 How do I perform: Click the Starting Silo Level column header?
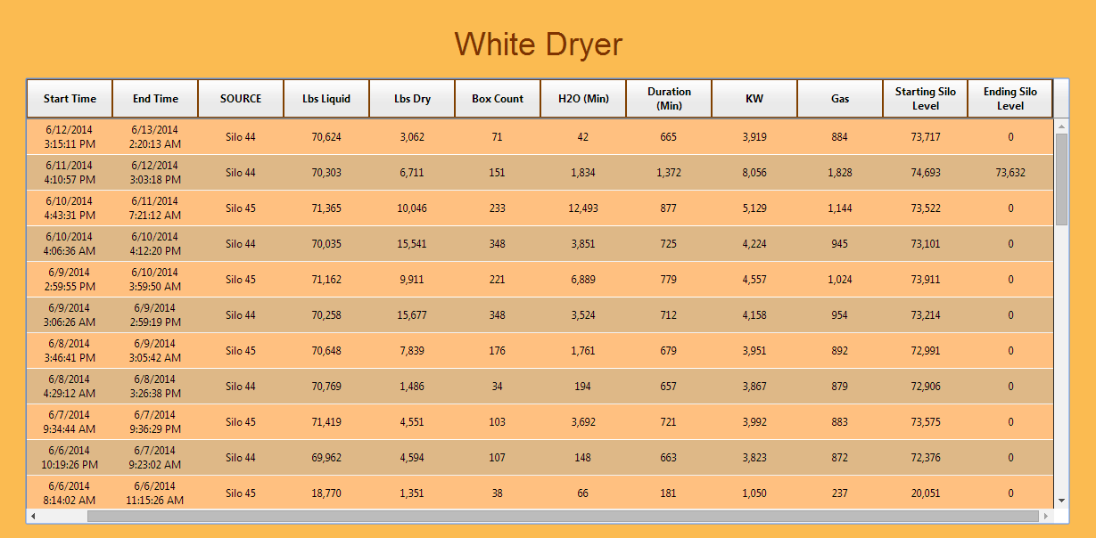(926, 99)
